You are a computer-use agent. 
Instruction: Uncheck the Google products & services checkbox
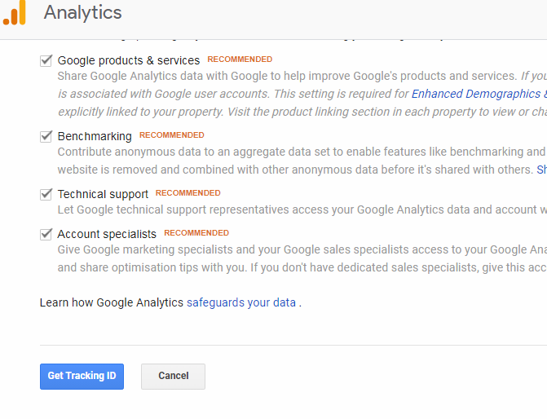46,60
